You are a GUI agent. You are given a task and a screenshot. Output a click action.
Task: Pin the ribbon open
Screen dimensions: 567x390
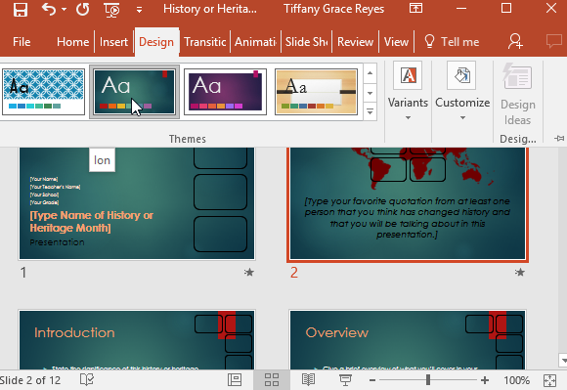559,138
